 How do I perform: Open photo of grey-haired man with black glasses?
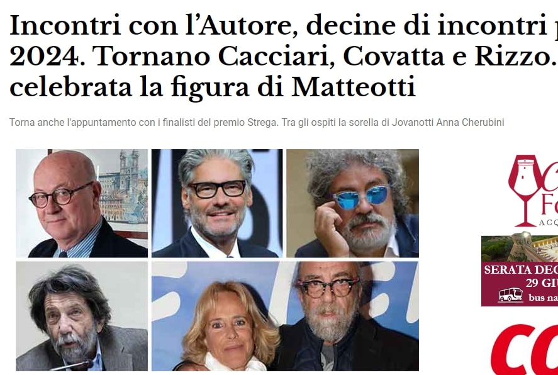(x=217, y=203)
